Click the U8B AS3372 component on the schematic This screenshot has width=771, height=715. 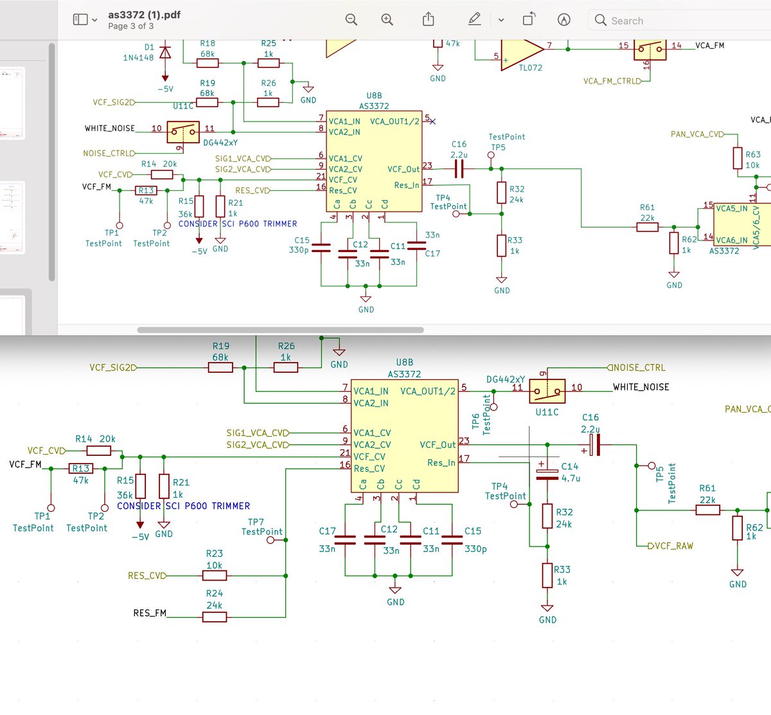coord(373,161)
